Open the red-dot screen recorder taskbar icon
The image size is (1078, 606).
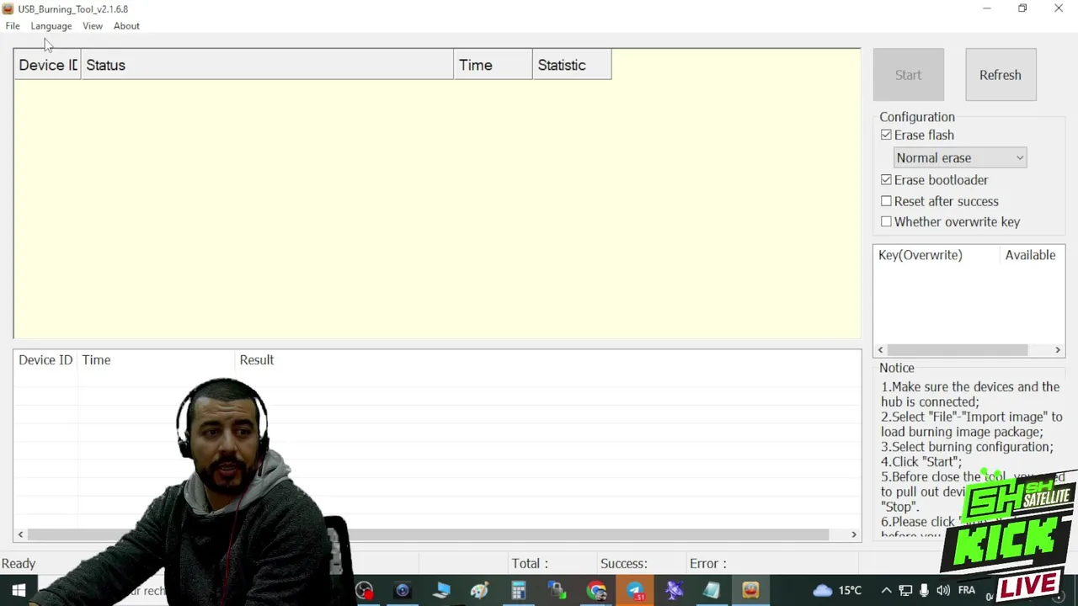pyautogui.click(x=364, y=591)
